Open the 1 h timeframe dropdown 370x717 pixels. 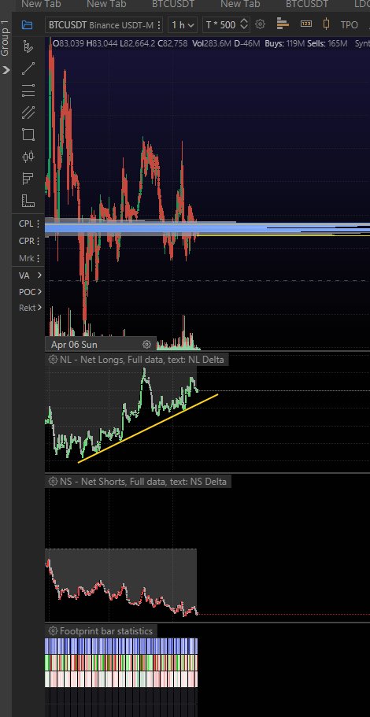(182, 24)
